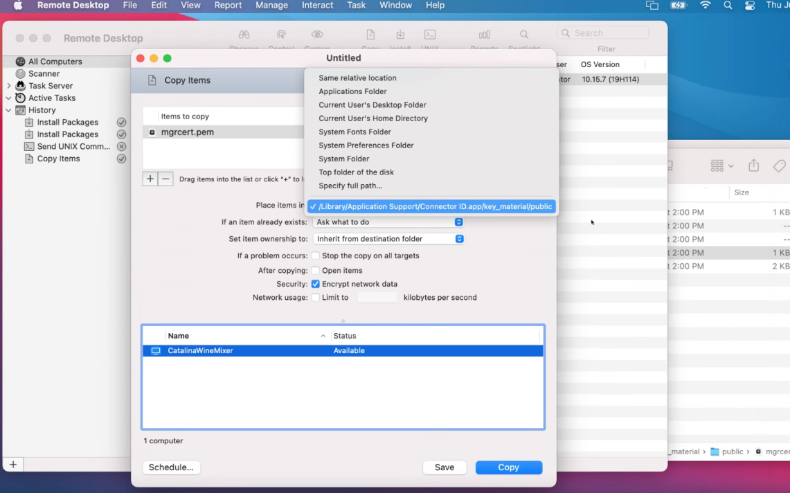Open the Observe binoculars toolbar icon

pyautogui.click(x=244, y=35)
